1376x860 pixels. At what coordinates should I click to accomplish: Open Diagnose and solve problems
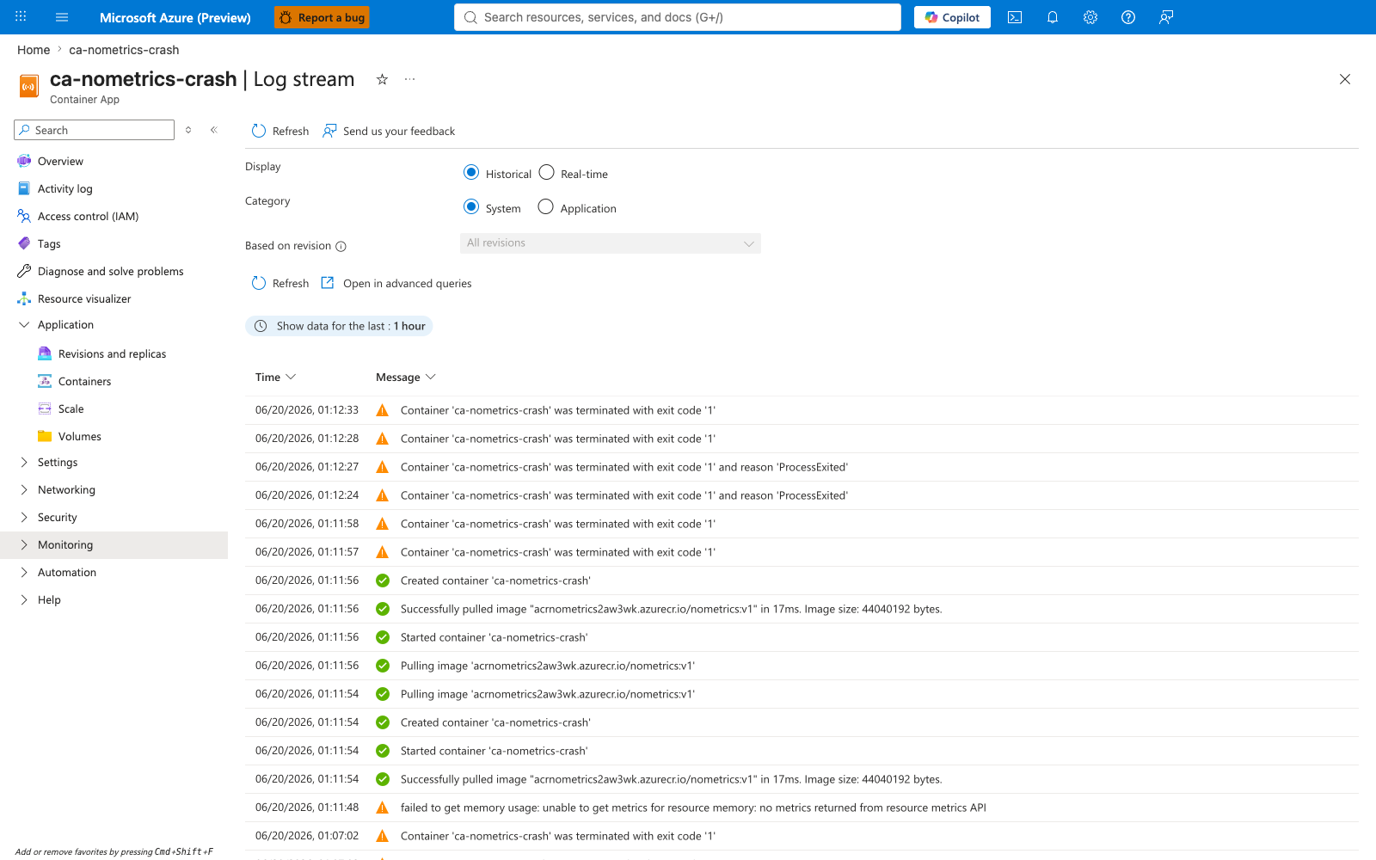point(110,271)
